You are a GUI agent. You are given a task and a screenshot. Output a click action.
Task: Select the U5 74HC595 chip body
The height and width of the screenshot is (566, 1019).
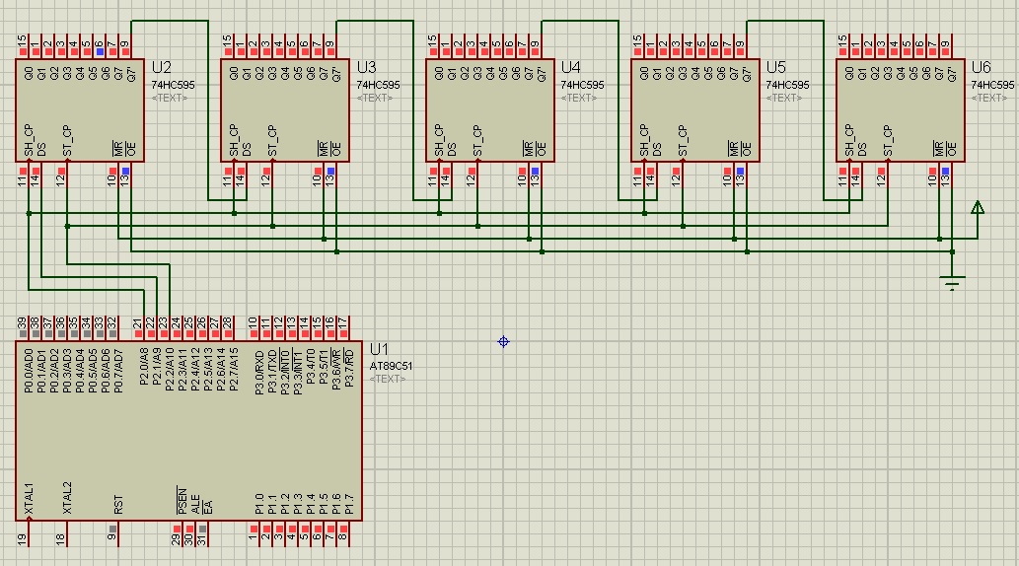pyautogui.click(x=695, y=110)
